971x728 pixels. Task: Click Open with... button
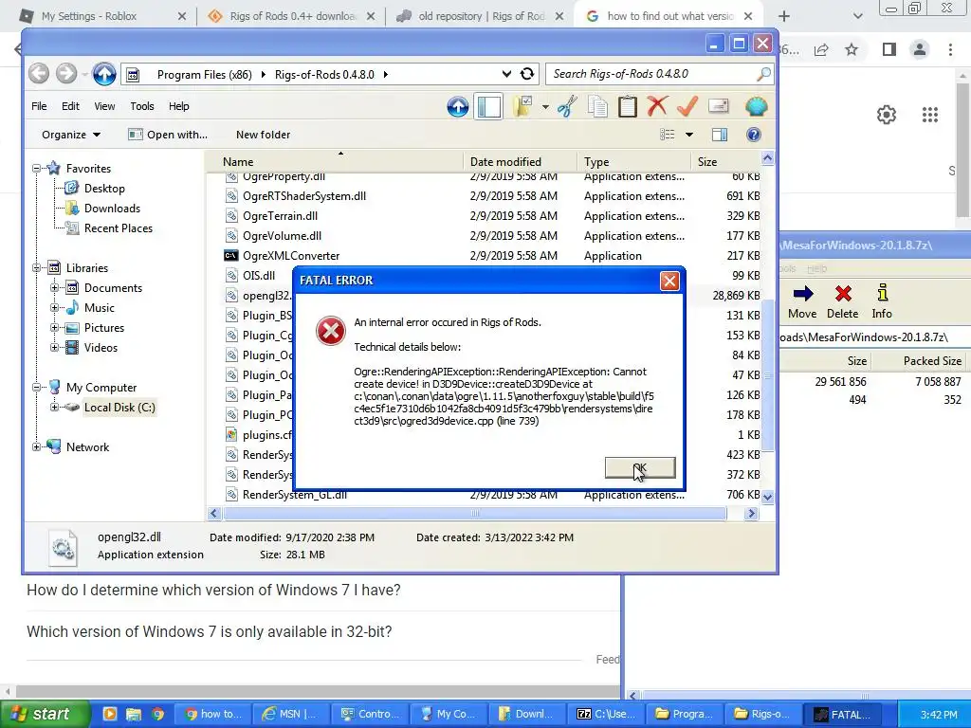tap(168, 135)
